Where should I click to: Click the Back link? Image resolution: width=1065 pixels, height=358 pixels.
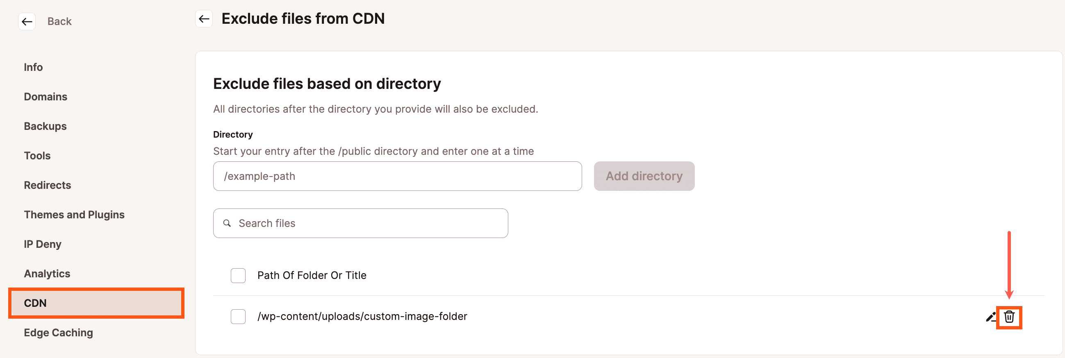(x=59, y=21)
